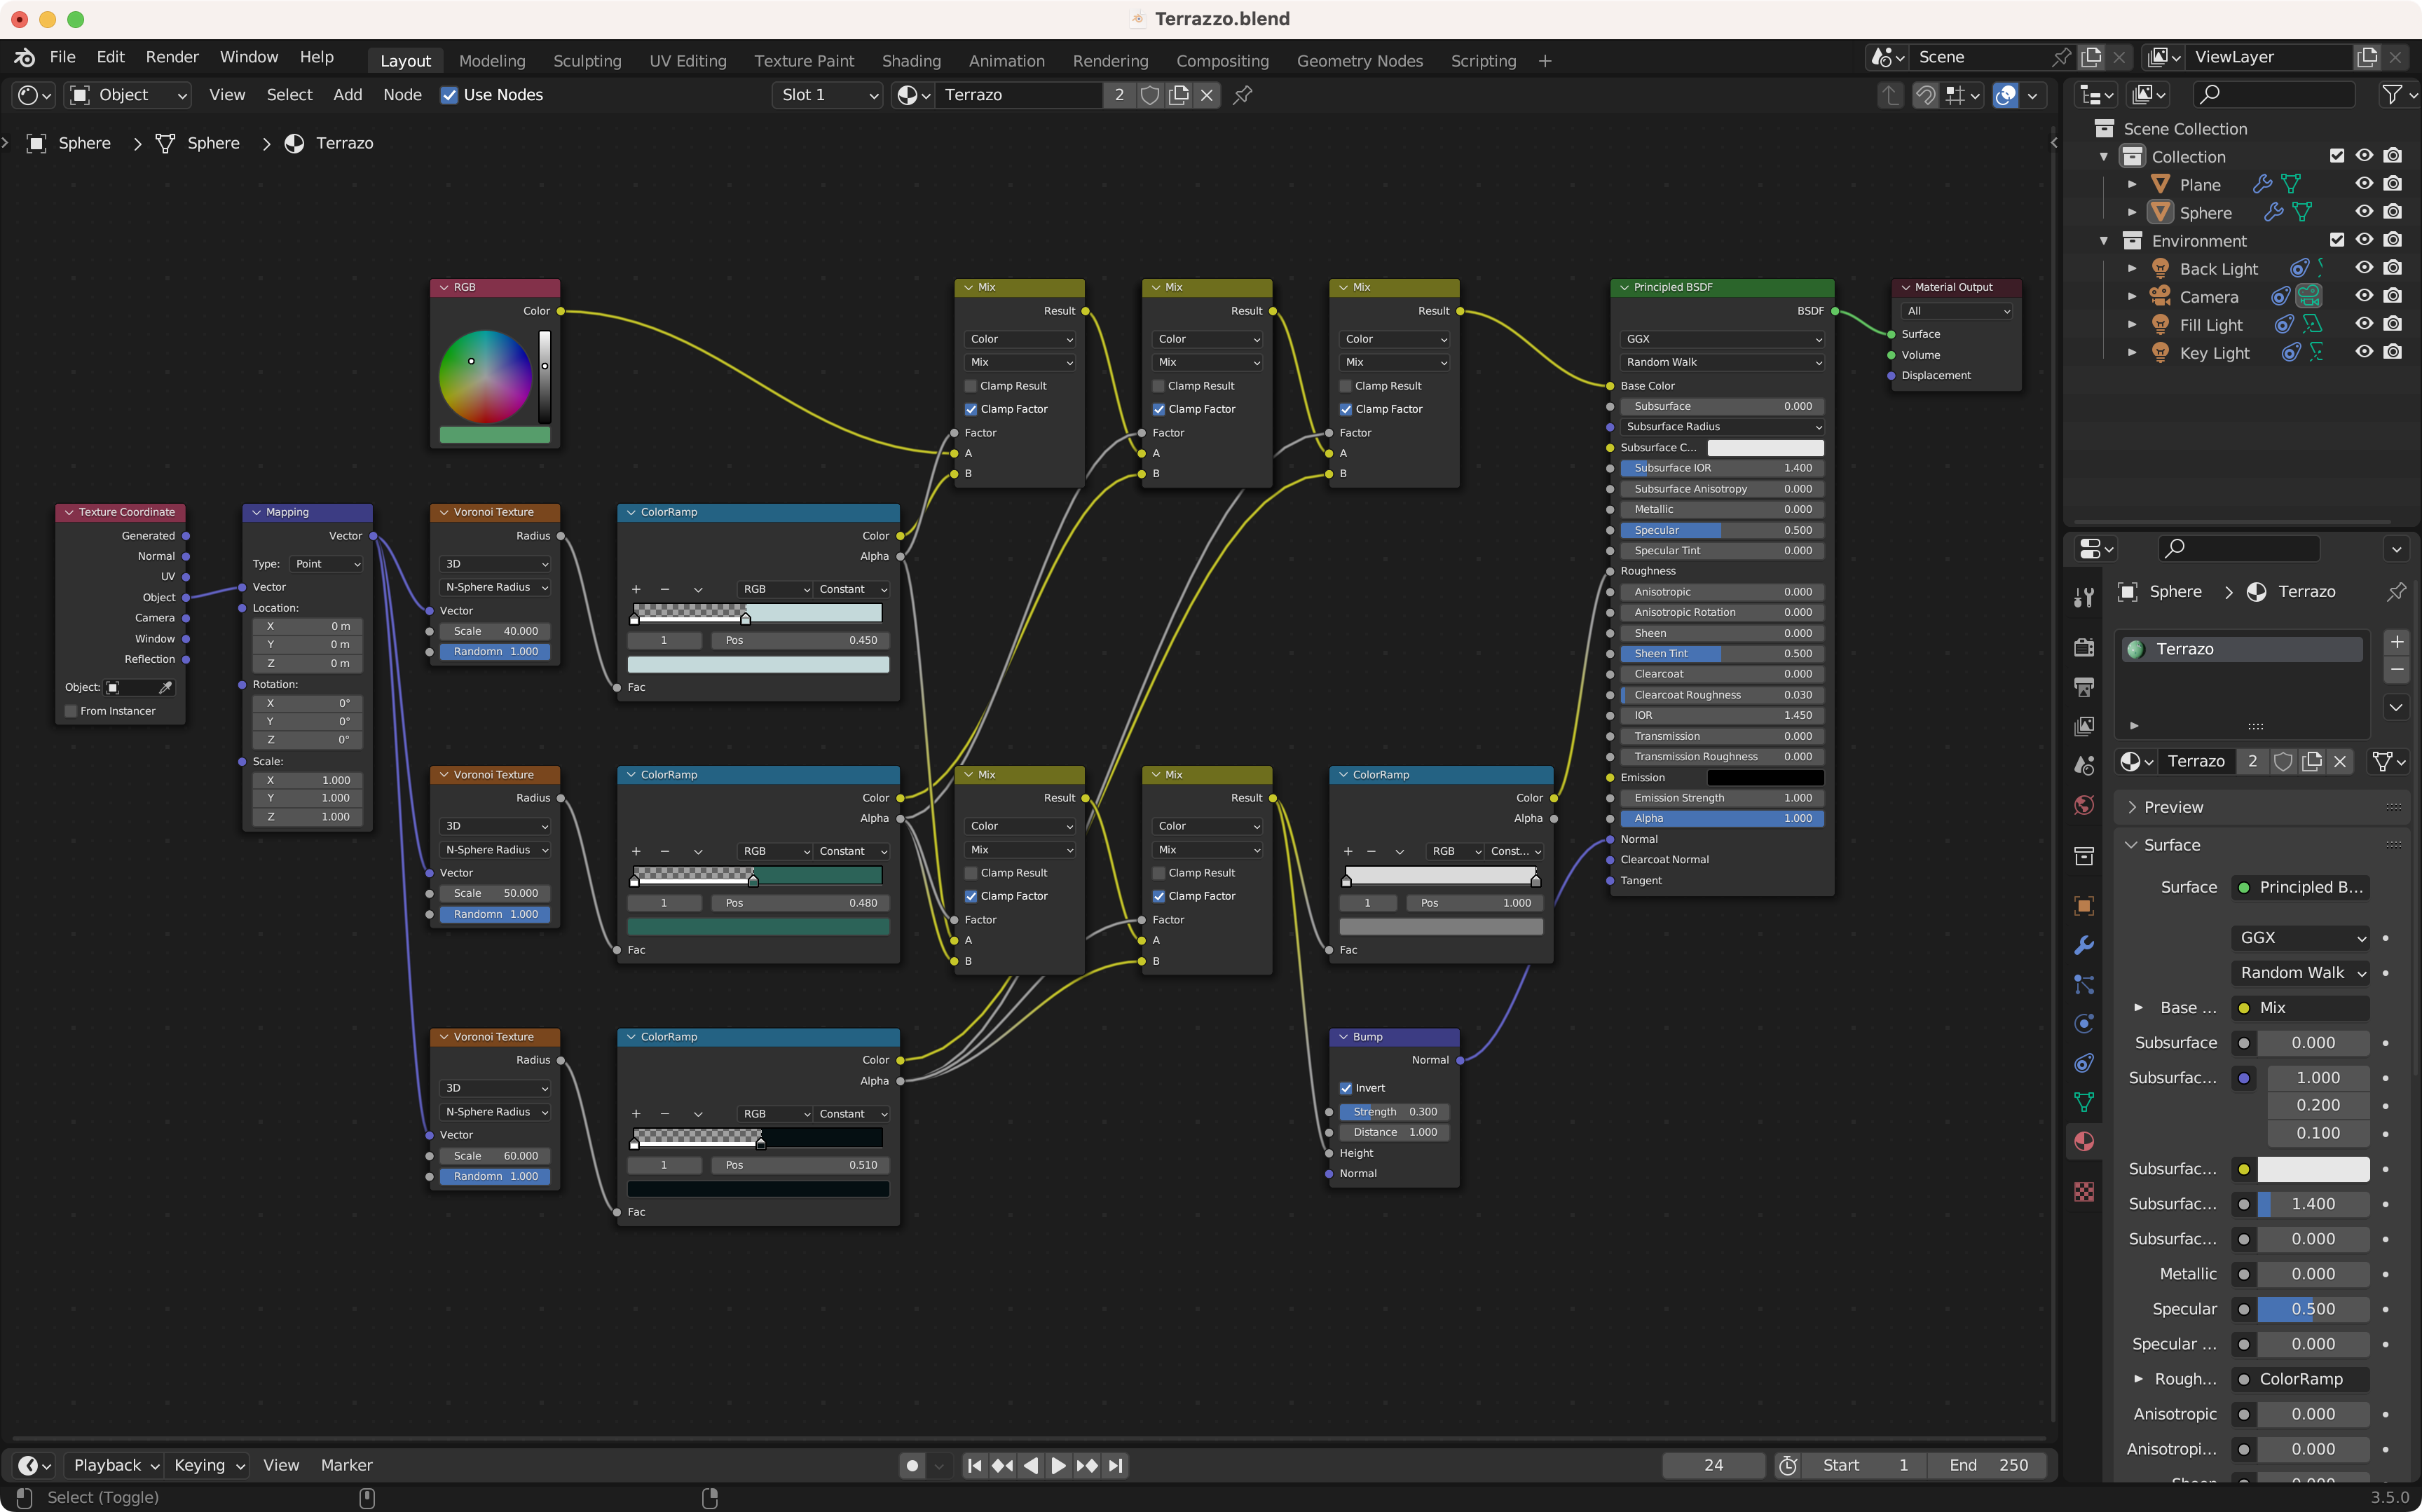Open the Render properties tab icon
Viewport: 2422px width, 1512px height.
2084,648
